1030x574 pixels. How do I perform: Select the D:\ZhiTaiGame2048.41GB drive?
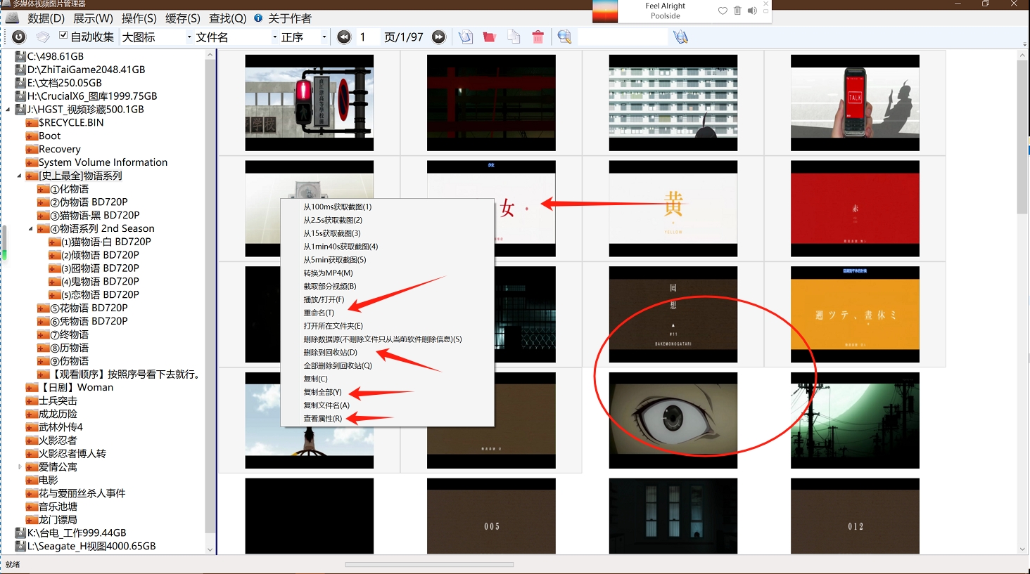coord(86,70)
